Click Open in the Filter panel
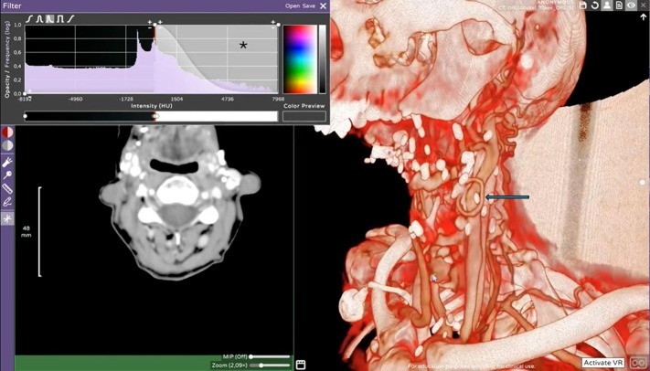The height and width of the screenshot is (371, 650). pyautogui.click(x=293, y=6)
